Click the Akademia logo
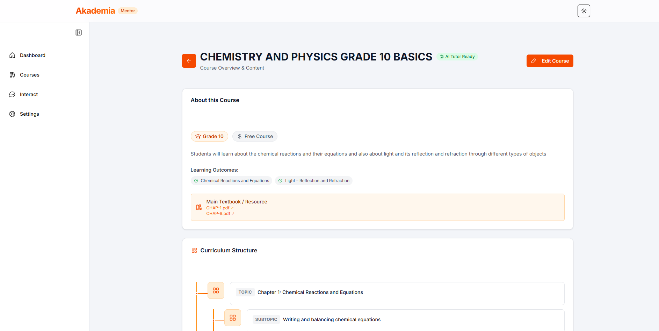 pos(95,11)
